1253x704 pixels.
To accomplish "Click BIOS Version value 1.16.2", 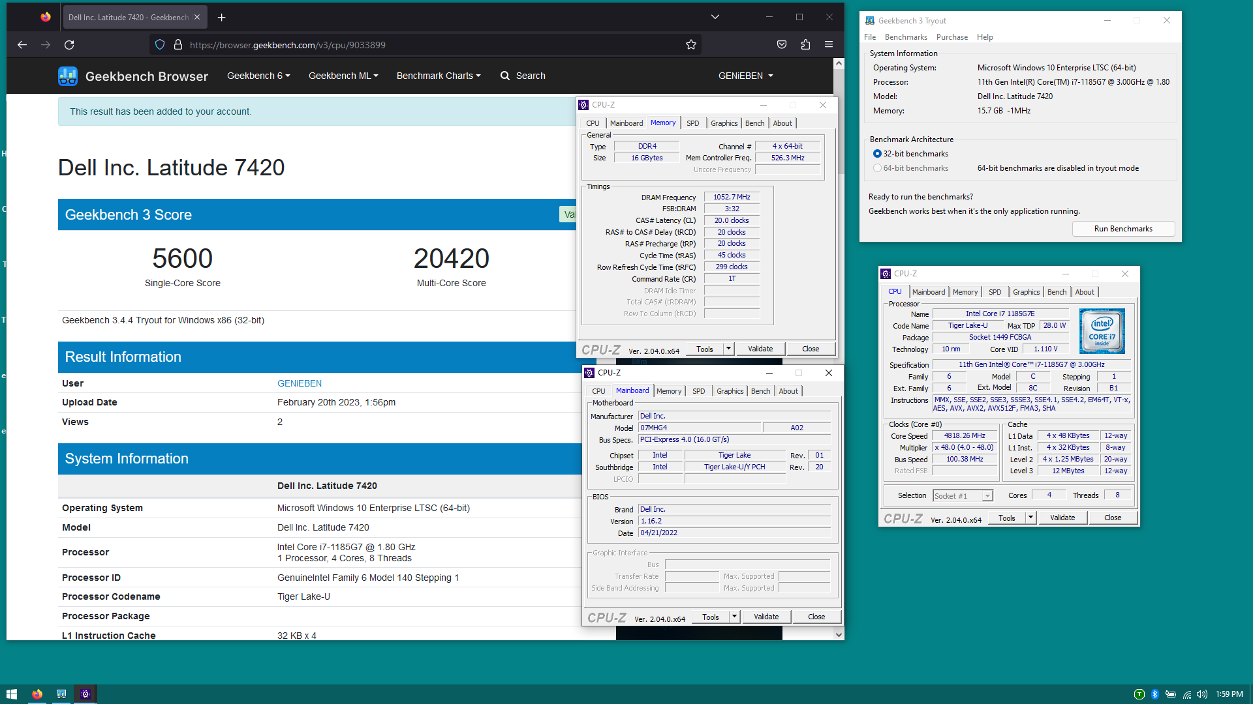I will click(734, 521).
